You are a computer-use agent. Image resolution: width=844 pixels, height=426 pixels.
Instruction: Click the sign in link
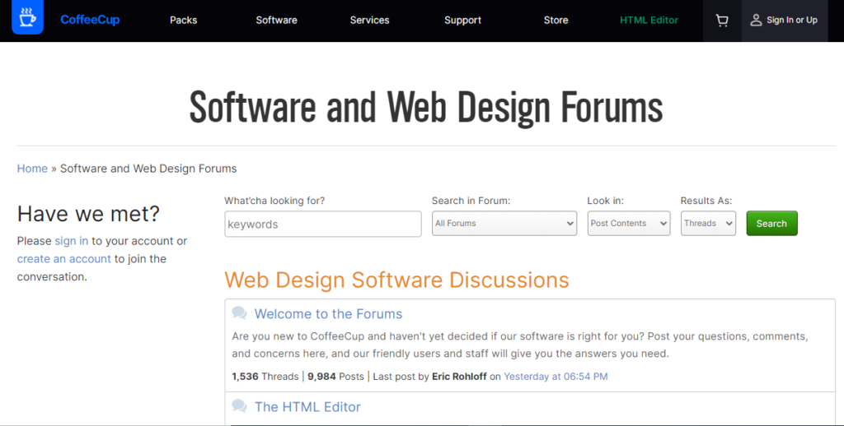(x=72, y=241)
